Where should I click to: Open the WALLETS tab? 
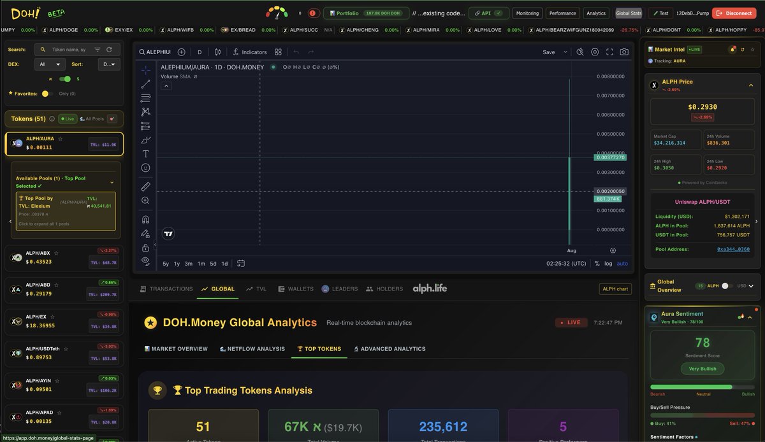[x=296, y=289]
